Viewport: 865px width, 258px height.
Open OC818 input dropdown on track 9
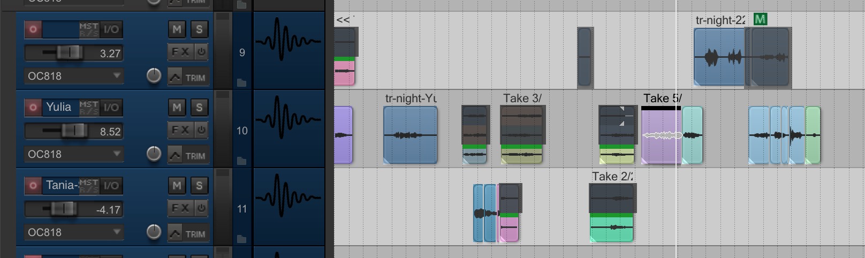coord(74,76)
